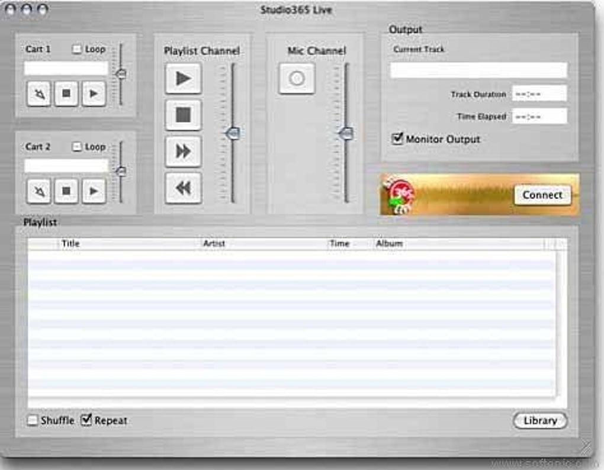Stop the Playlist Channel
Viewport: 604px width, 470px height.
pyautogui.click(x=184, y=115)
